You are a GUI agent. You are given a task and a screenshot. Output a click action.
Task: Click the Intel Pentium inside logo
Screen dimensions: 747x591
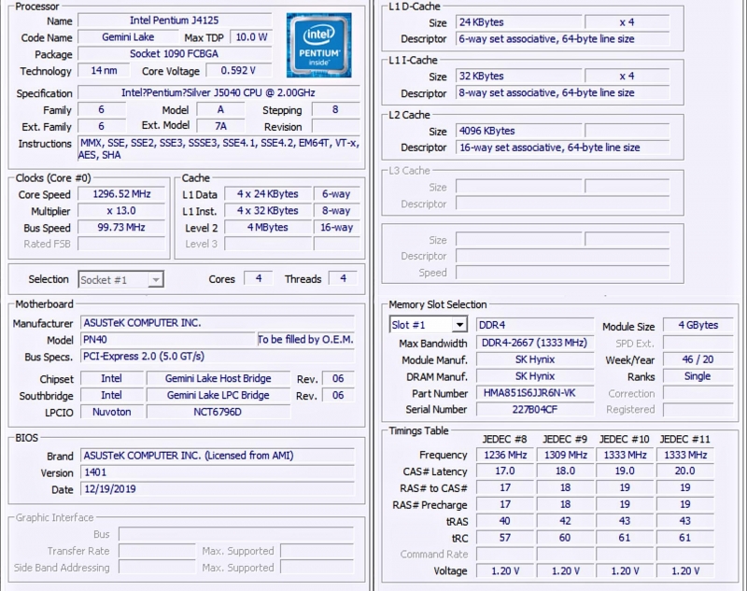point(318,45)
